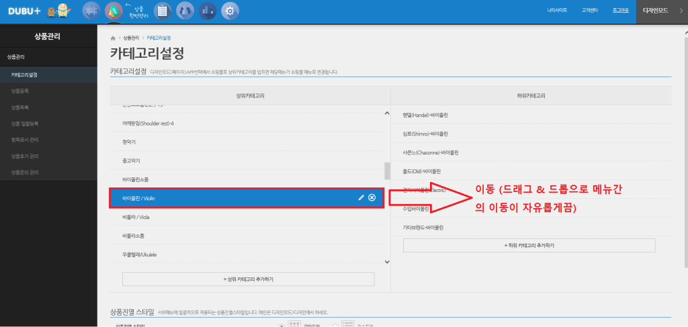The width and height of the screenshot is (688, 327).
Task: Open 항목표시 관리 in sidebar
Action: (48, 140)
